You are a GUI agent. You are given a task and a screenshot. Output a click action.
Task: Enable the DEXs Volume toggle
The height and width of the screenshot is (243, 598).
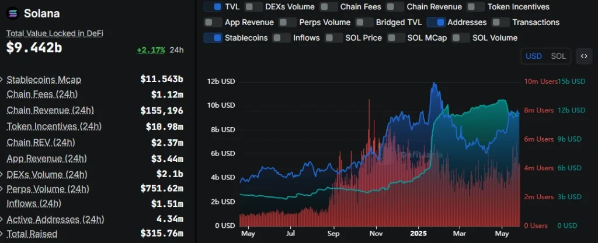coord(253,7)
